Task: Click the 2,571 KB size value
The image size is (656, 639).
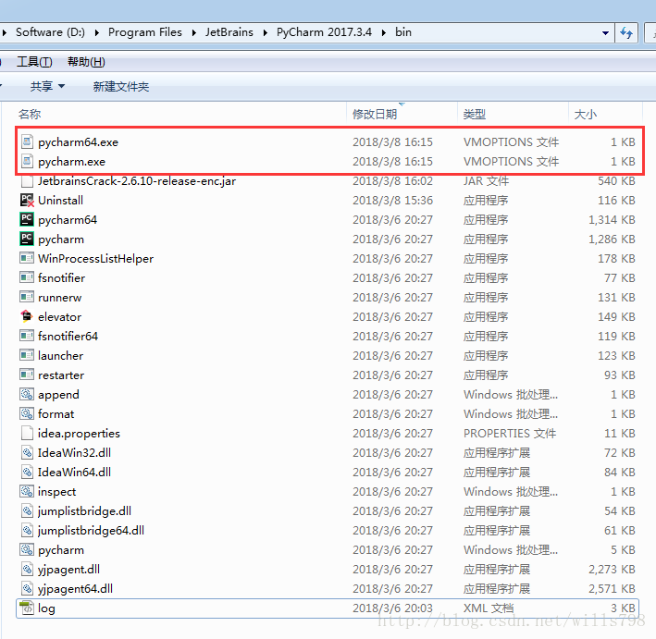Action: pyautogui.click(x=612, y=588)
